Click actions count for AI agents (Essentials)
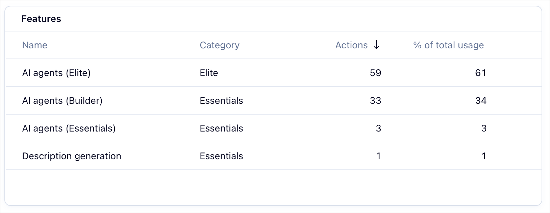Viewport: 550px width, 213px height. pyautogui.click(x=378, y=128)
